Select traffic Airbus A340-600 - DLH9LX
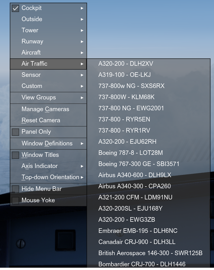Screen dimensions: 214x270 (x=149, y=175)
